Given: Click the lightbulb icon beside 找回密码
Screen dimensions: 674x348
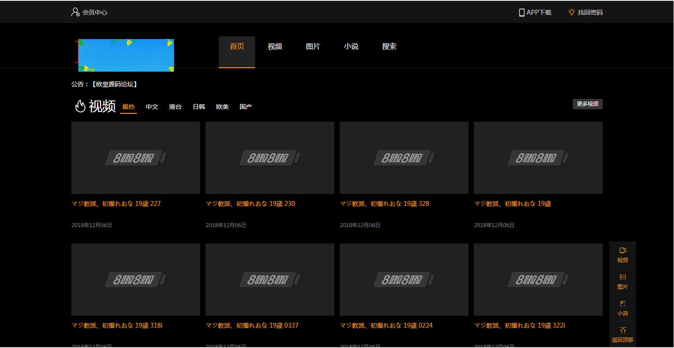Looking at the screenshot, I should pyautogui.click(x=572, y=12).
